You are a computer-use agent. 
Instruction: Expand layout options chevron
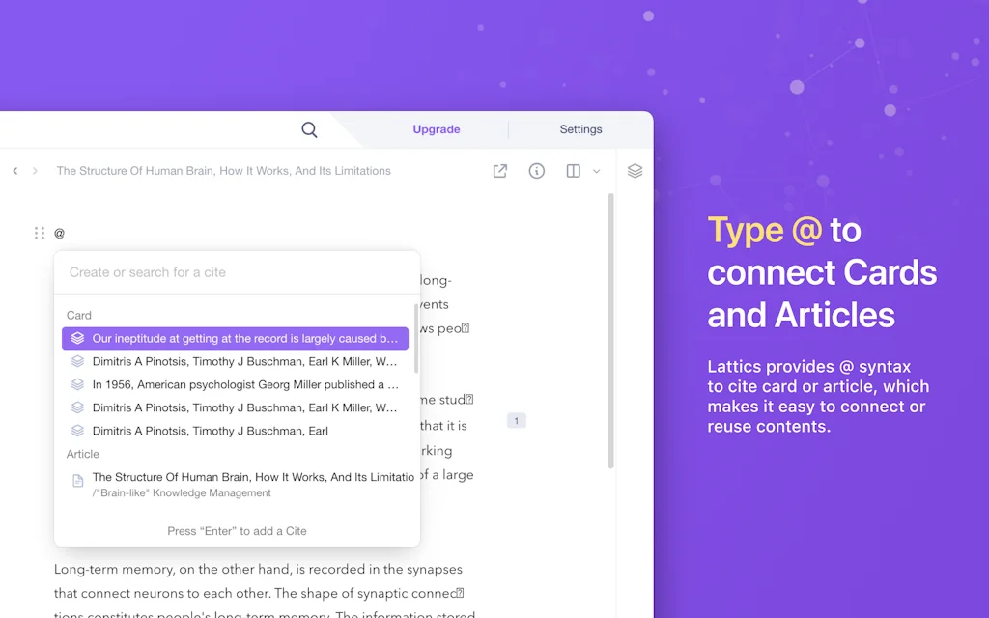(x=597, y=172)
